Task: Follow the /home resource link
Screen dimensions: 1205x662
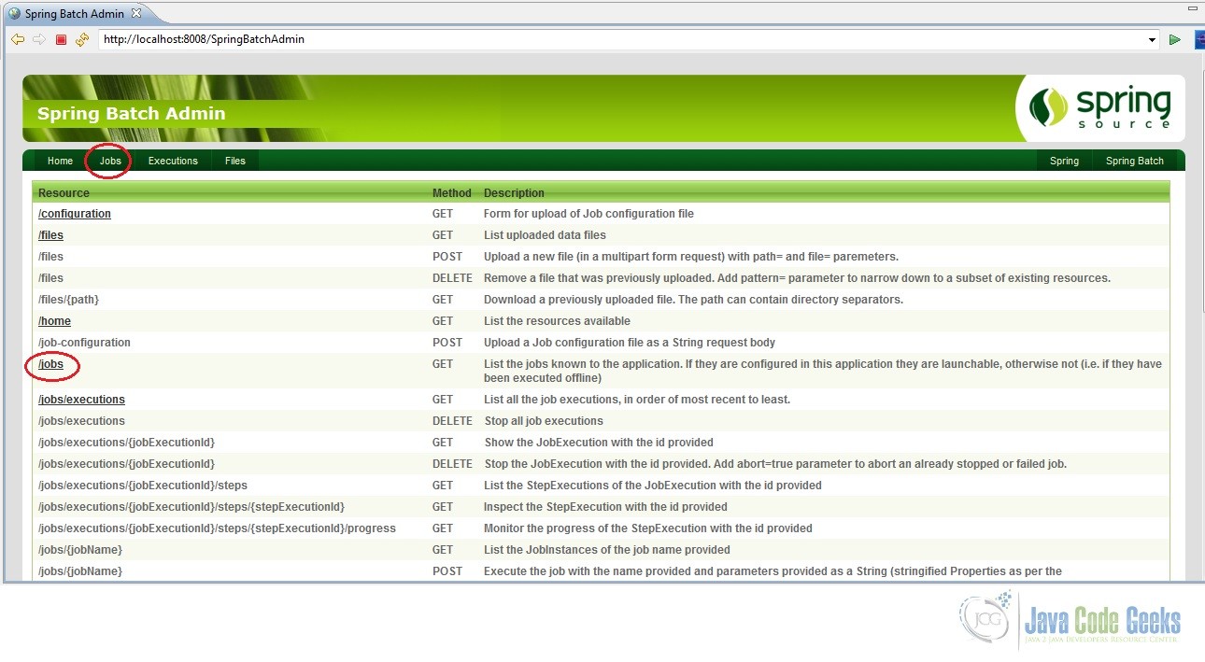Action: click(x=54, y=321)
